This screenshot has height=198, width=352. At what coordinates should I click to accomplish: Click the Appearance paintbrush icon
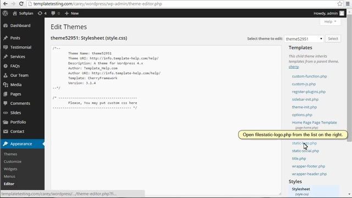(5, 144)
